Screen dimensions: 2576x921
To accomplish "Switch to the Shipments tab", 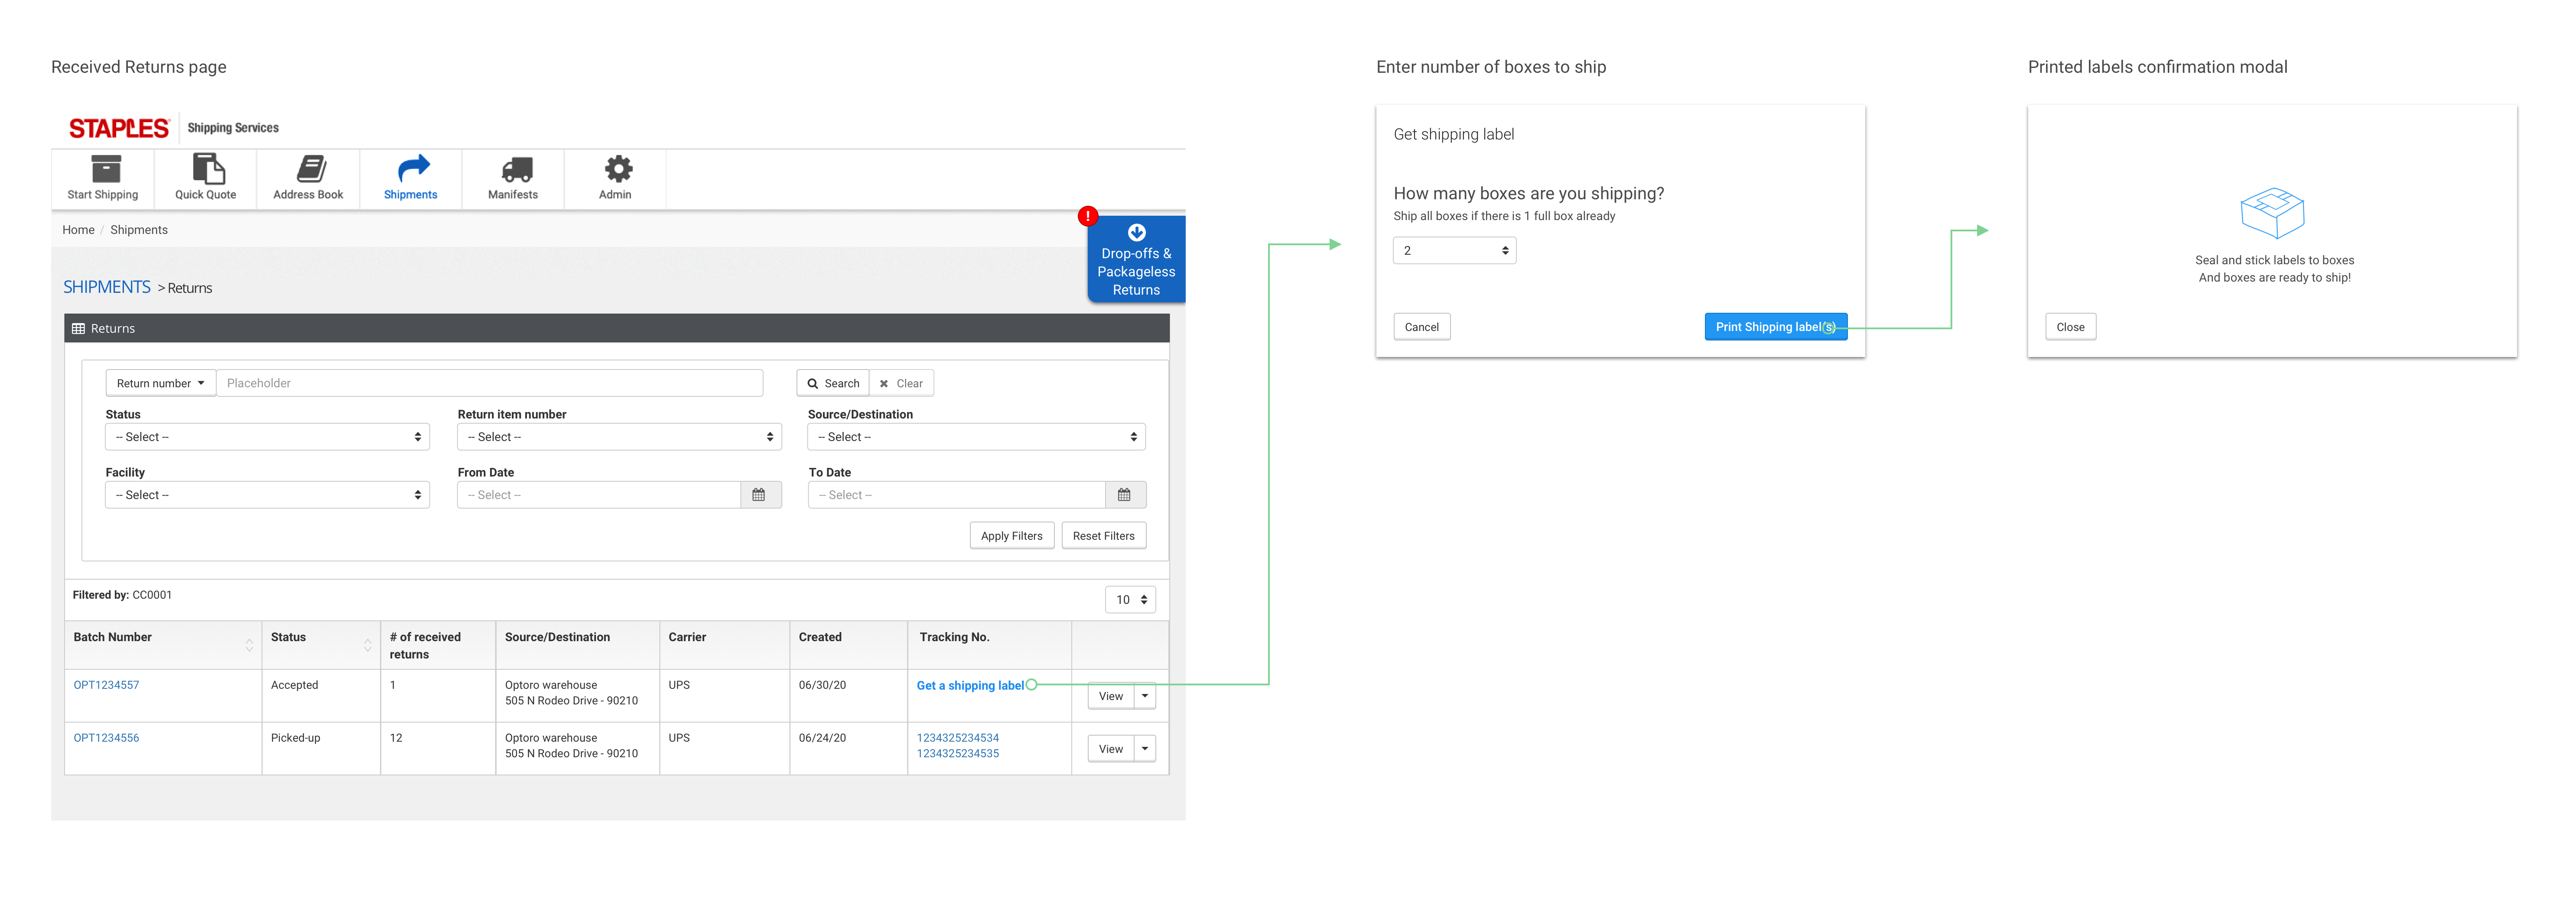I will [411, 178].
